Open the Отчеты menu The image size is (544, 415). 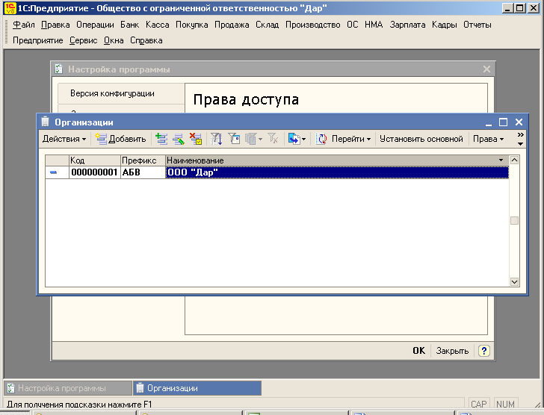(x=477, y=25)
